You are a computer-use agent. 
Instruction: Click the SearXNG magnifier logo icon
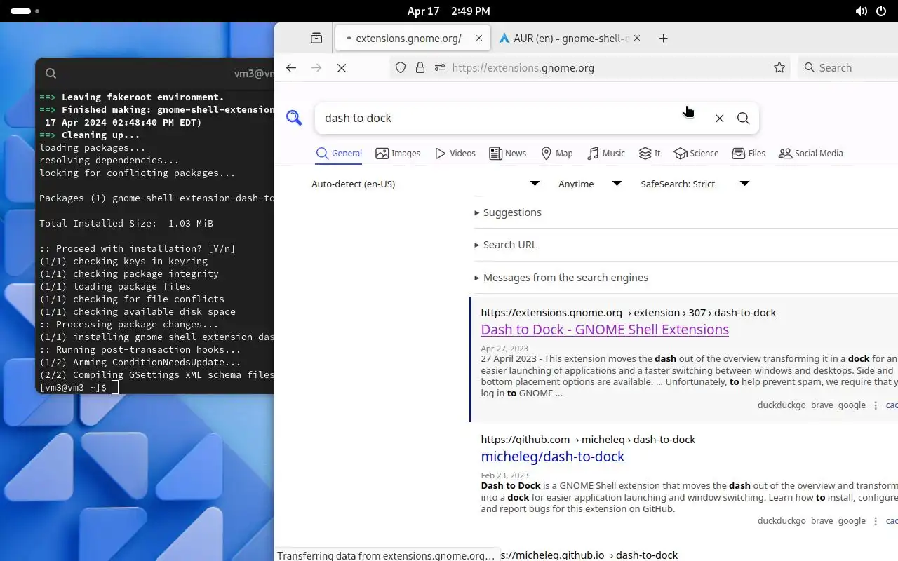click(x=294, y=118)
